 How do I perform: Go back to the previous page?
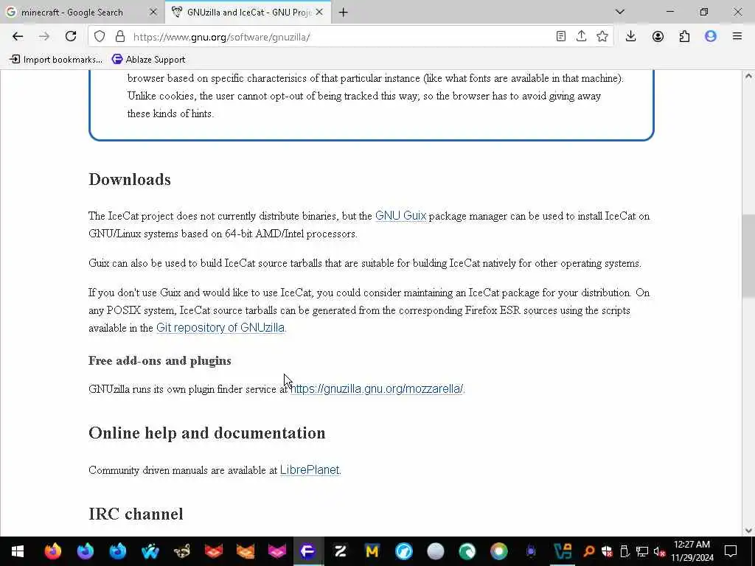tap(18, 37)
